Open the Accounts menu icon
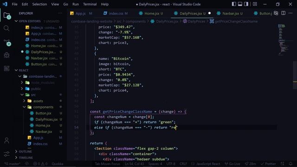This screenshot has height=167, width=297. click(6, 141)
